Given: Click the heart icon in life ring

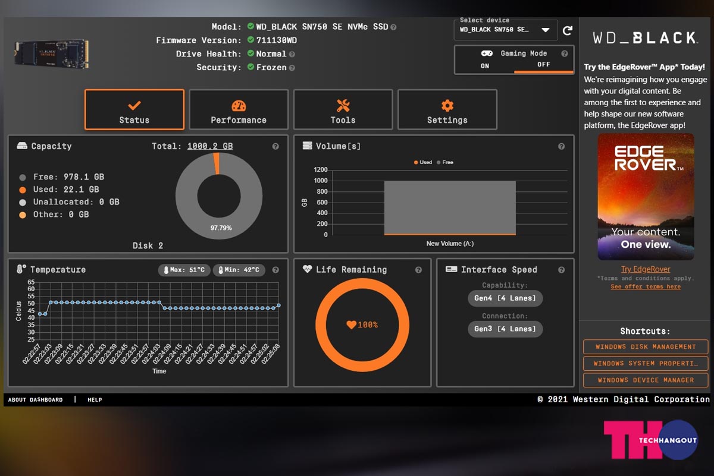Looking at the screenshot, I should [351, 325].
